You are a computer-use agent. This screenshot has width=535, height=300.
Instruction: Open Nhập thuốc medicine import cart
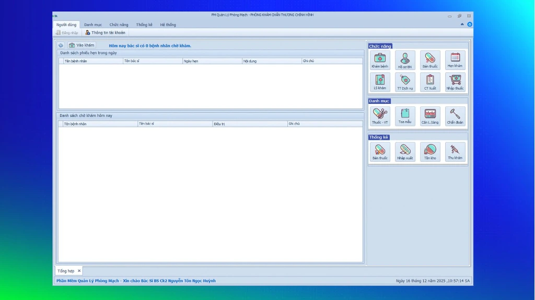(455, 82)
